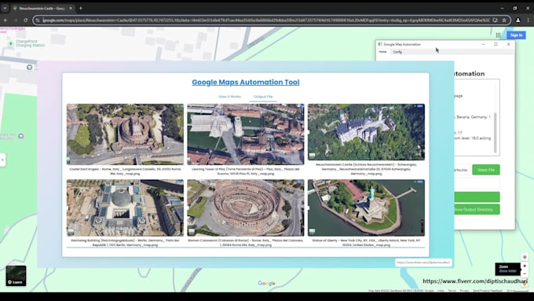Open the How it Works tab

coord(229,97)
